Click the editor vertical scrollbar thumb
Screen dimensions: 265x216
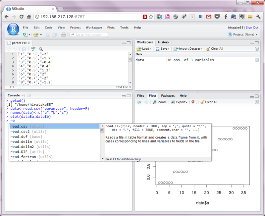click(x=130, y=59)
